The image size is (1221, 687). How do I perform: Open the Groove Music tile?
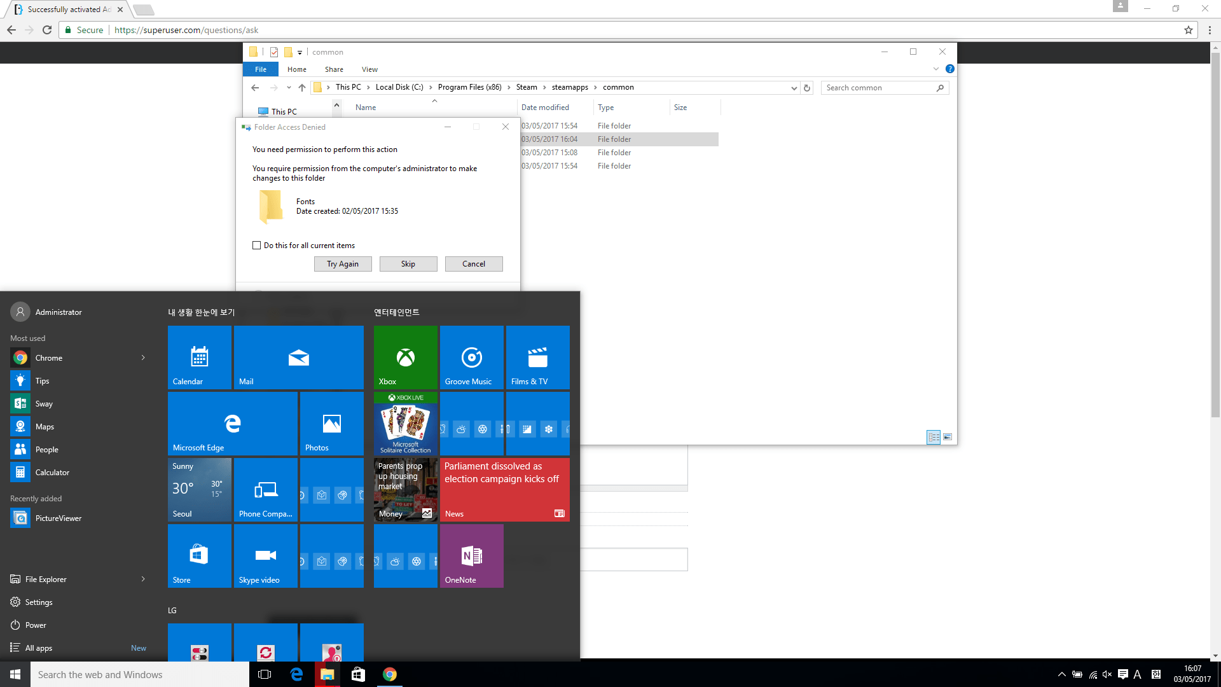point(472,357)
